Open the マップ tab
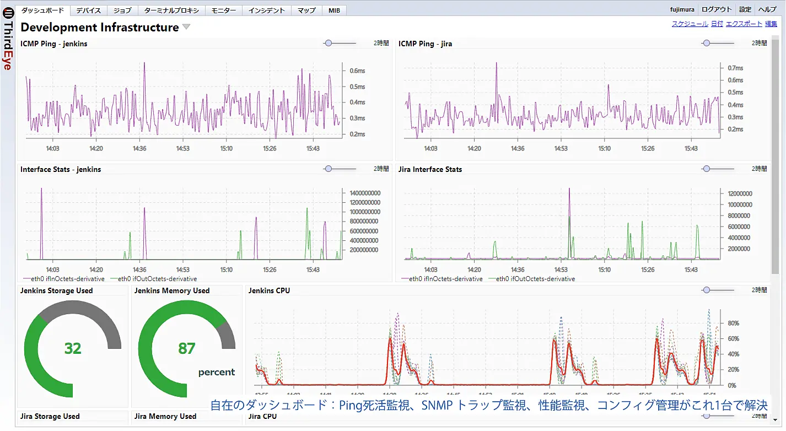 pos(306,10)
